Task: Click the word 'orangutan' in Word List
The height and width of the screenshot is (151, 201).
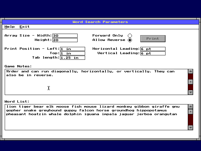Action: tap(166, 114)
